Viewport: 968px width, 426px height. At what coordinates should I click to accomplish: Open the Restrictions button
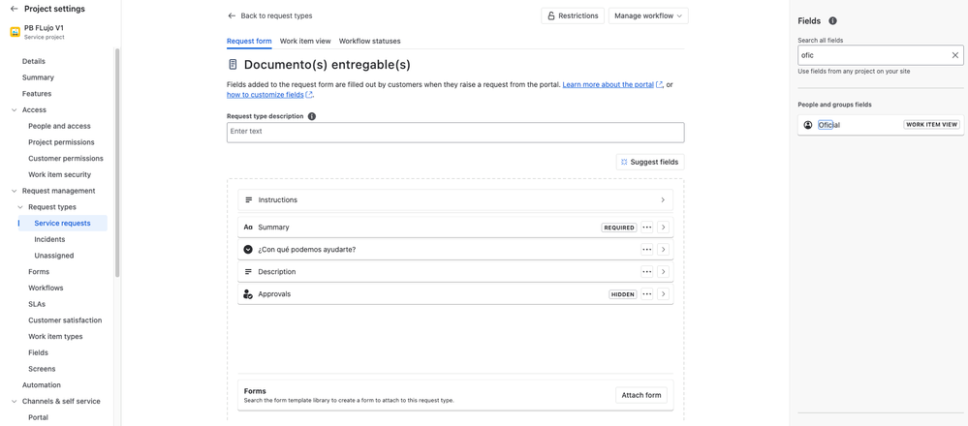click(x=573, y=15)
